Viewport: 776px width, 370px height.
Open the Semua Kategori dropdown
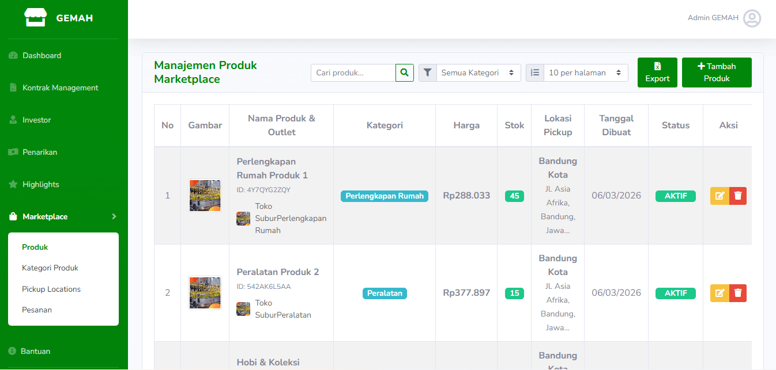(x=478, y=73)
